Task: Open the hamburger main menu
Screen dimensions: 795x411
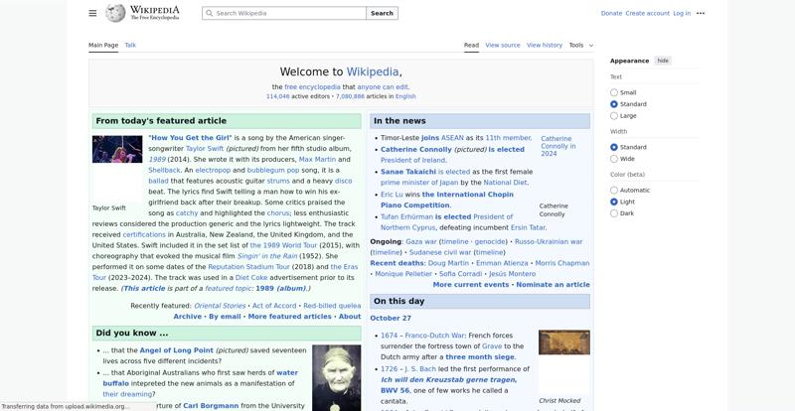Action: point(92,13)
